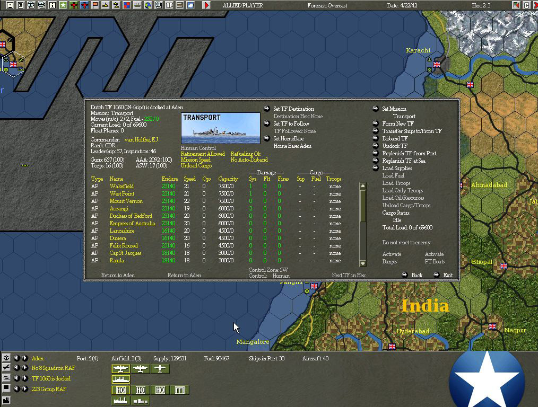Click red plane on green toolbar icon
The width and height of the screenshot is (538, 407).
73,5
